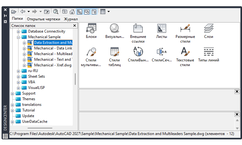Image resolution: width=242 pixels, height=145 pixels.
Task: Click the palette icon below DESIGNCENTER title
Action: tap(5, 136)
